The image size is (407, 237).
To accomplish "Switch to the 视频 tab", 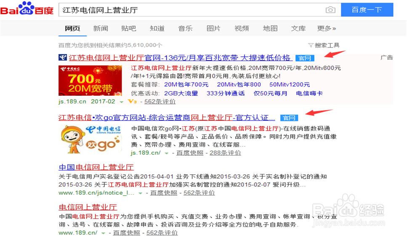I will pyautogui.click(x=242, y=28).
